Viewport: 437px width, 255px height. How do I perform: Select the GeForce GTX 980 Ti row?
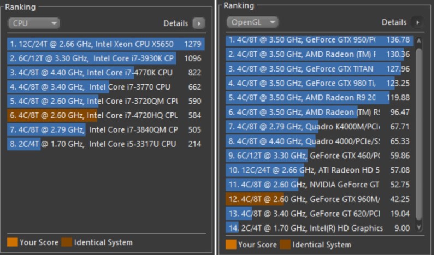tap(320, 83)
